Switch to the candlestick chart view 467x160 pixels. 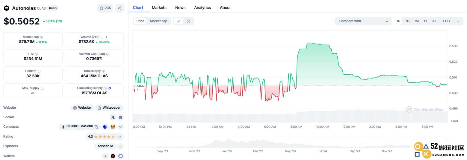pos(188,21)
